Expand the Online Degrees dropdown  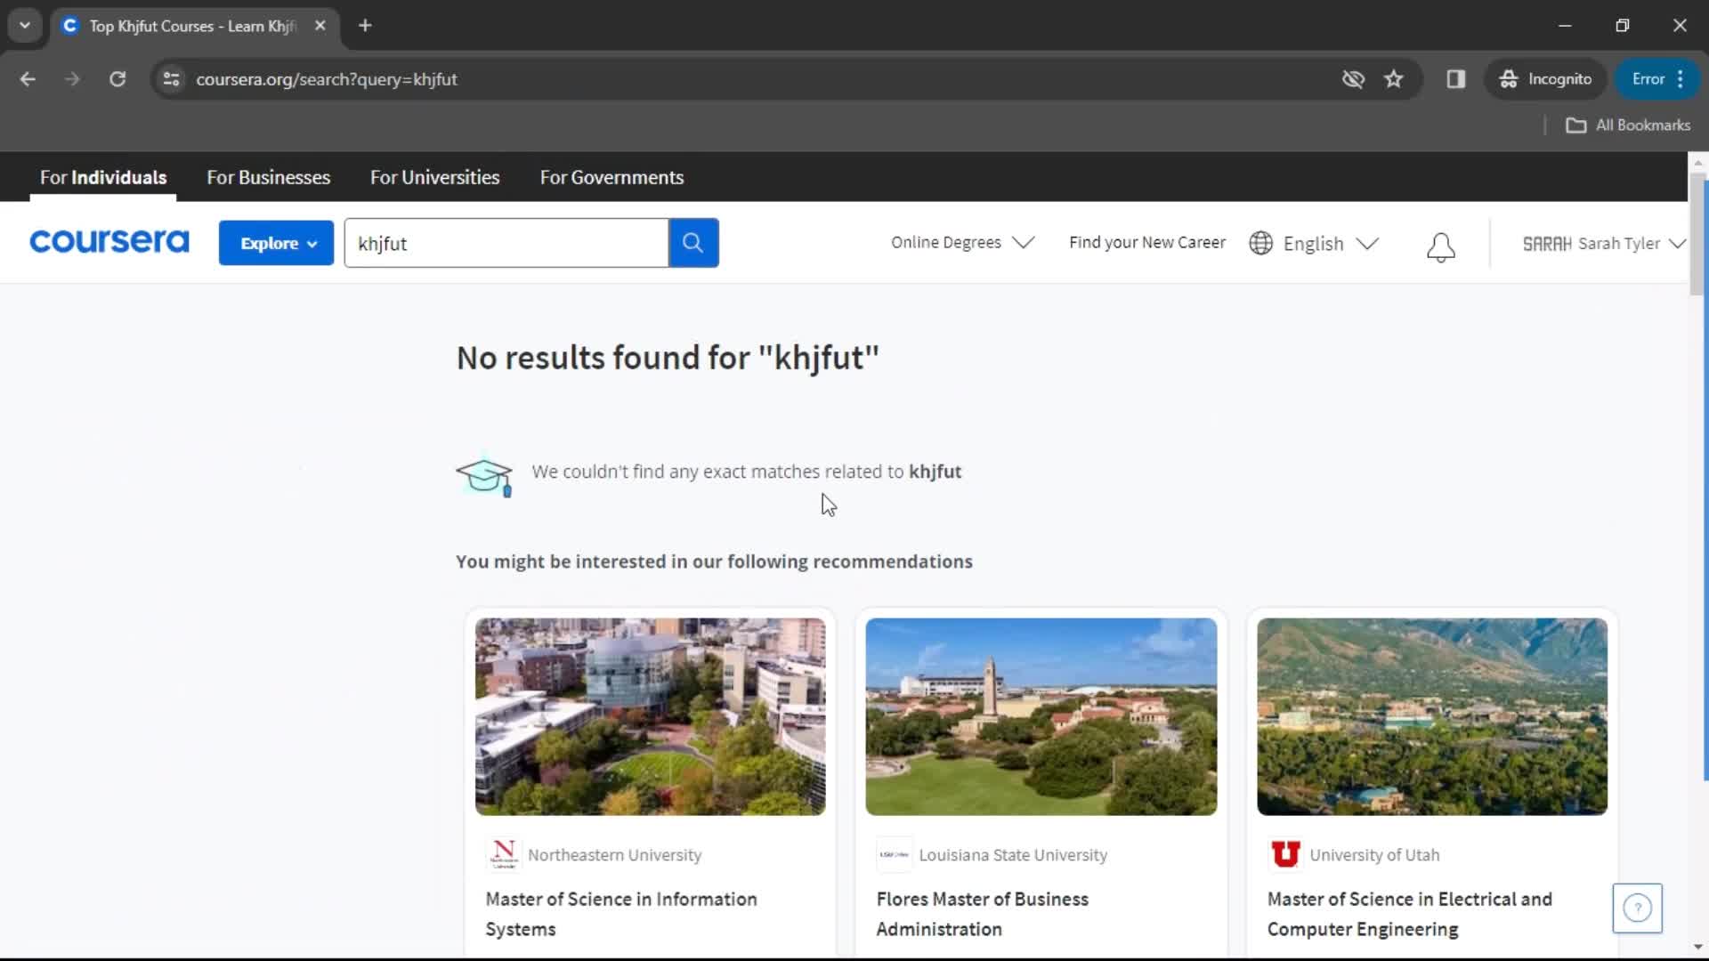(x=960, y=243)
